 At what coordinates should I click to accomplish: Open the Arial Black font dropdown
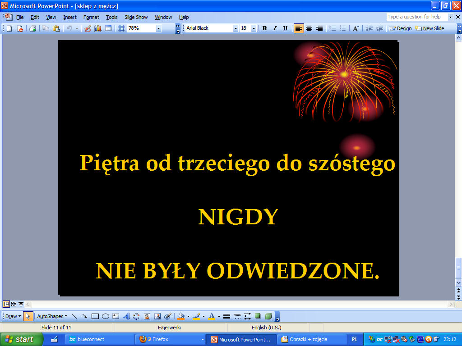click(x=236, y=28)
